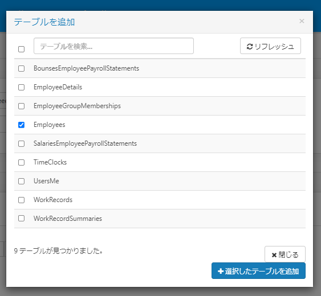This screenshot has height=296, width=321.
Task: Toggle the select-all checkbox beside search
Action: click(x=21, y=49)
